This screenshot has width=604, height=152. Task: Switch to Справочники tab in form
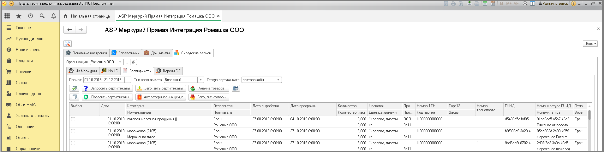(x=126, y=53)
